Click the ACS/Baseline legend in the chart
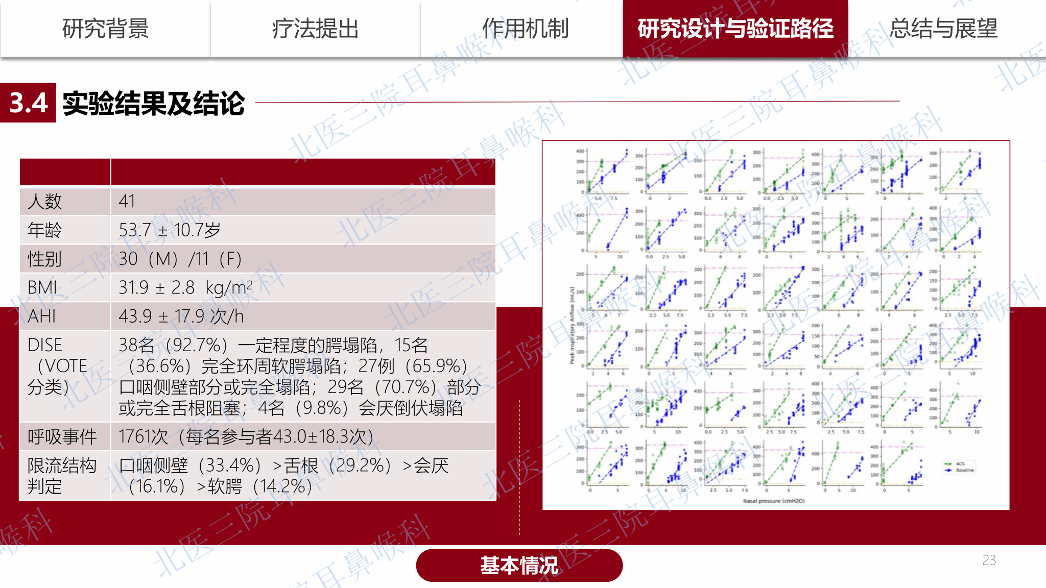Image resolution: width=1046 pixels, height=588 pixels. 959,467
